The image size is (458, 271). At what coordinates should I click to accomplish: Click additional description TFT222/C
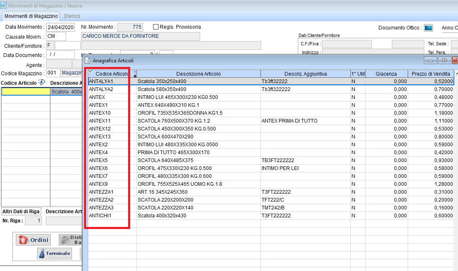(x=272, y=200)
